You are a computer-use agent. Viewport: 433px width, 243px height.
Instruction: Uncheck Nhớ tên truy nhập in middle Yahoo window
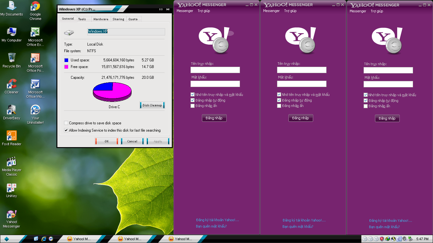point(279,95)
